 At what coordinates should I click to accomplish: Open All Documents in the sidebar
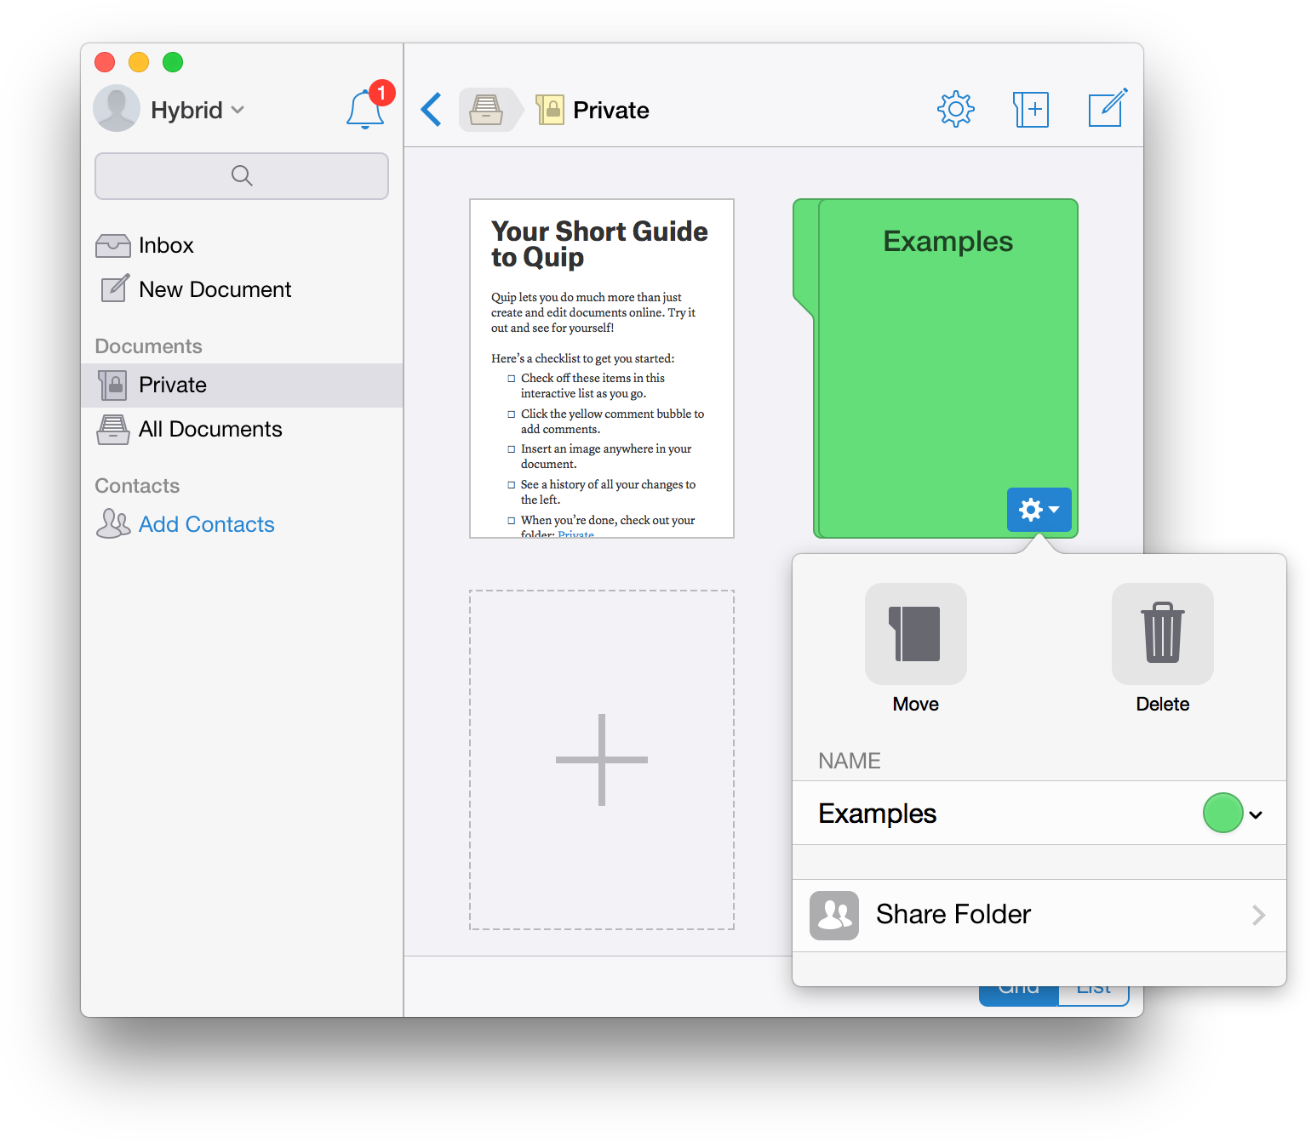click(209, 430)
